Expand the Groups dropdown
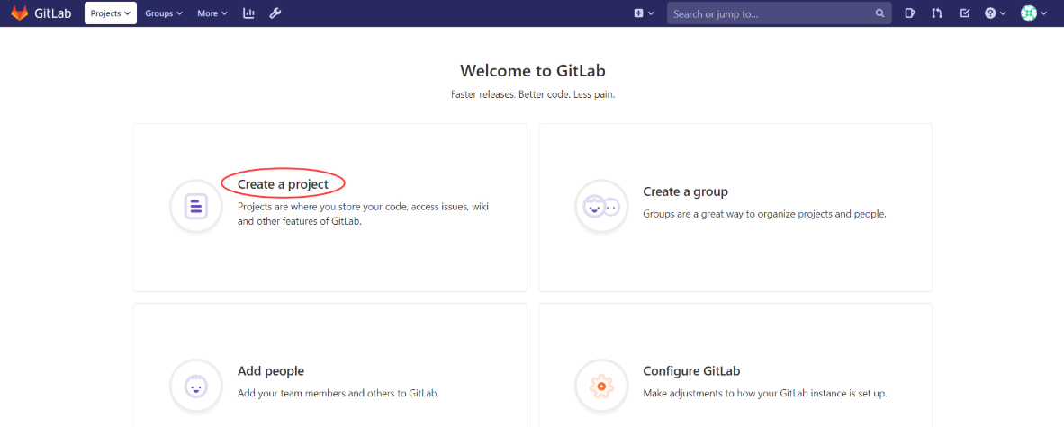Image resolution: width=1064 pixels, height=427 pixels. [x=164, y=13]
